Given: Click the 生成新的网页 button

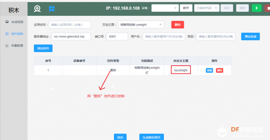Looking at the screenshot, I should pyautogui.click(x=151, y=137).
